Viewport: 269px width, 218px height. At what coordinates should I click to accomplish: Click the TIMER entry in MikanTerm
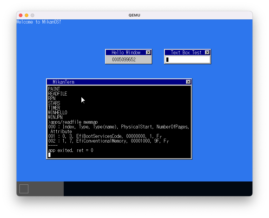tap(54, 108)
